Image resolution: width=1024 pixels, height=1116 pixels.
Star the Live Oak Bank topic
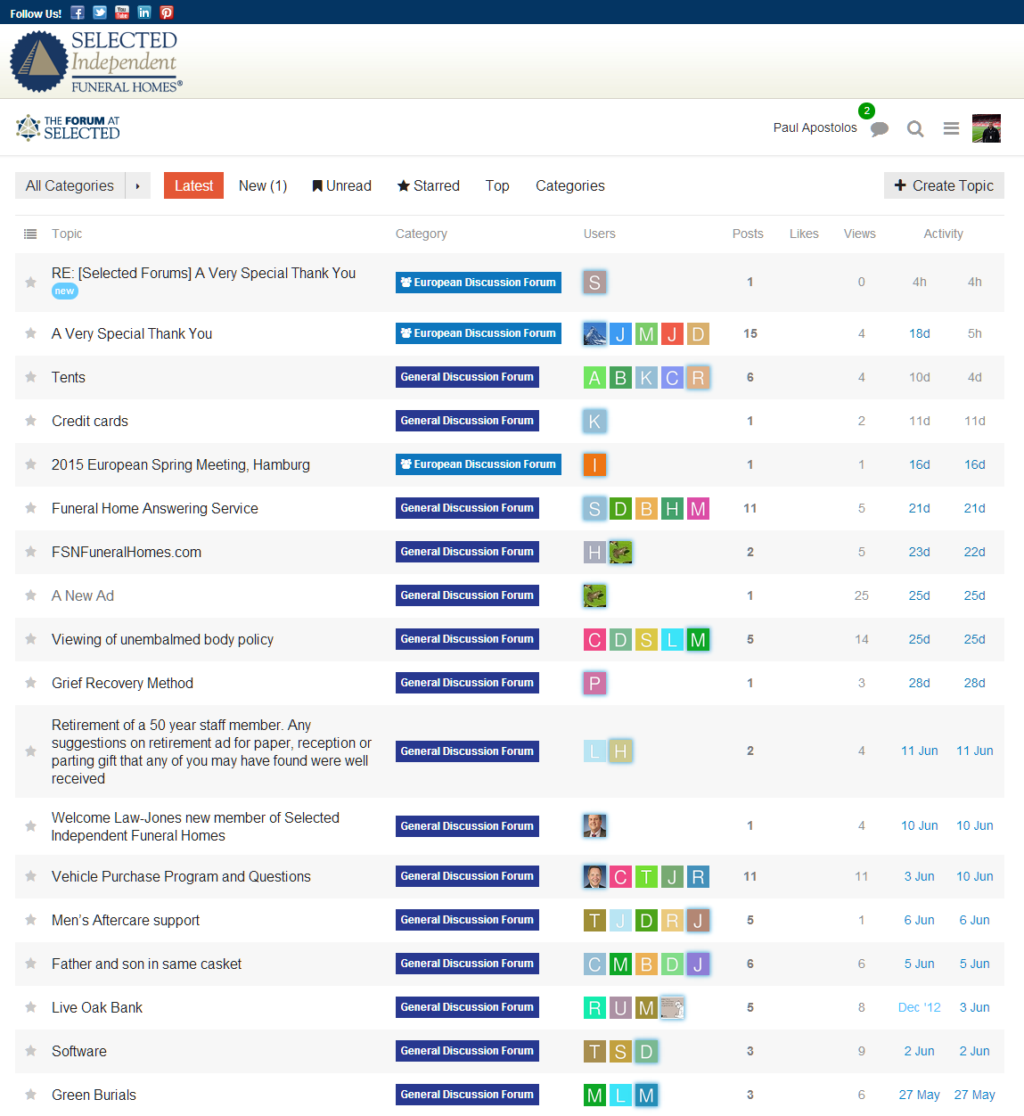tap(30, 1007)
